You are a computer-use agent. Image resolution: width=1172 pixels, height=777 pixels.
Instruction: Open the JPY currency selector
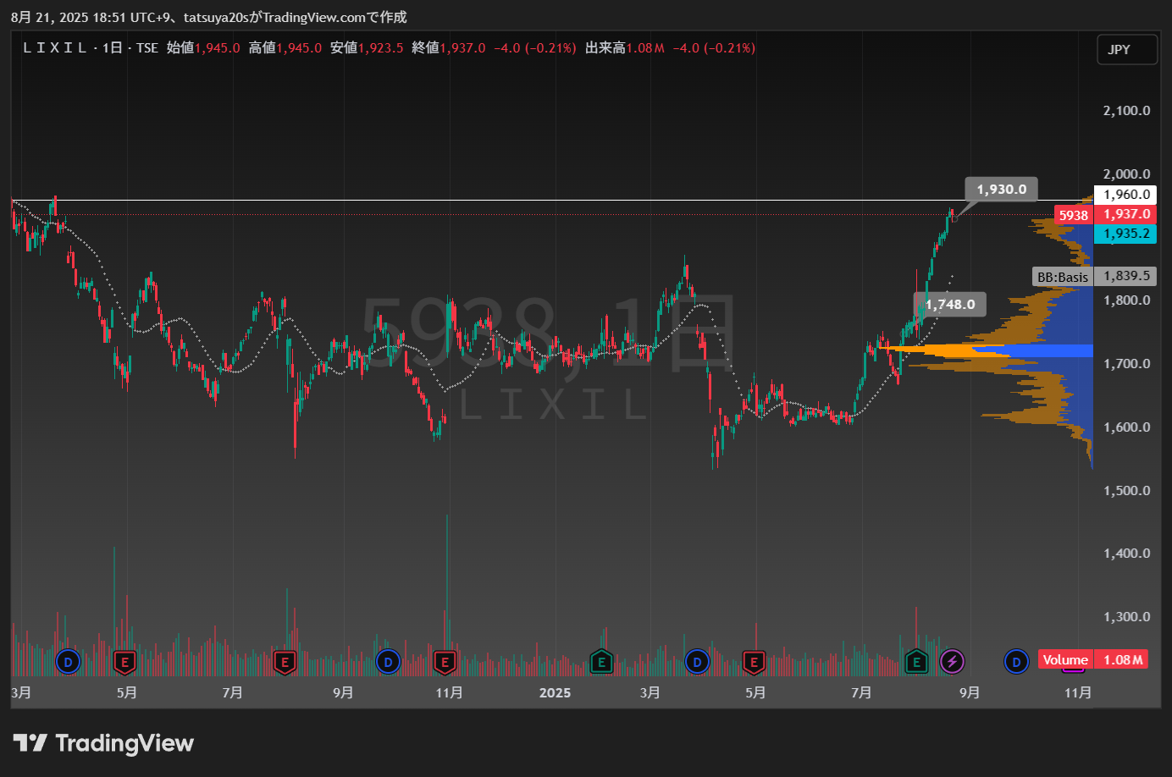point(1127,49)
